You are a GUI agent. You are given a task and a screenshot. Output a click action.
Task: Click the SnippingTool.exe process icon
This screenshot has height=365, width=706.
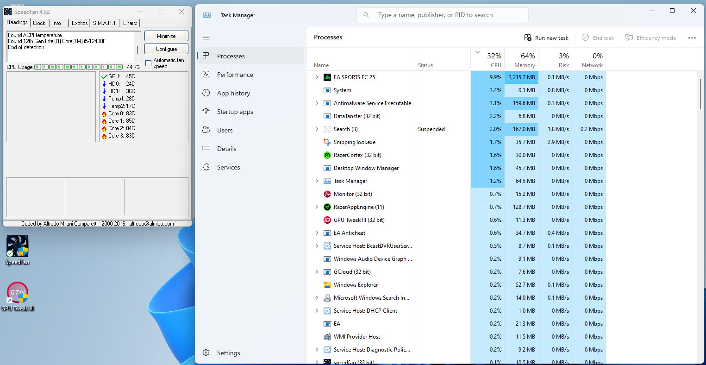click(327, 142)
